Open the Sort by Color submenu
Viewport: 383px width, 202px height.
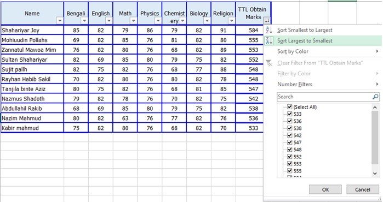322,51
